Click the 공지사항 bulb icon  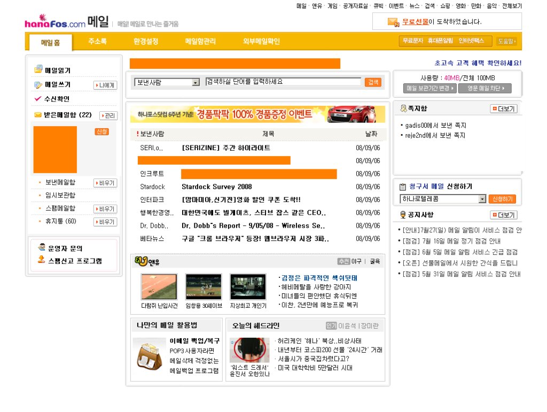point(403,214)
